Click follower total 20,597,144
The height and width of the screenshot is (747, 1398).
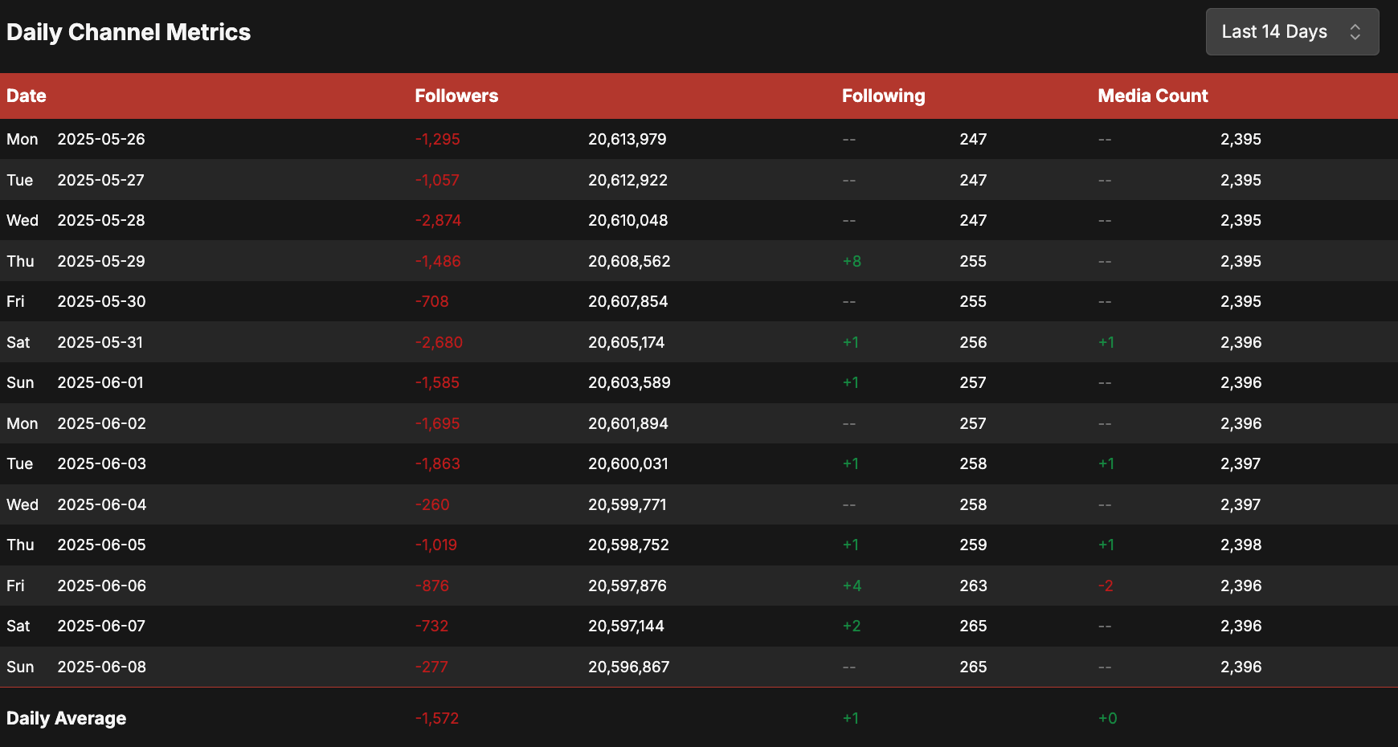627,626
